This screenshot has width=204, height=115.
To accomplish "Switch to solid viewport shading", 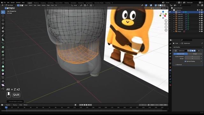I will 160,5.
